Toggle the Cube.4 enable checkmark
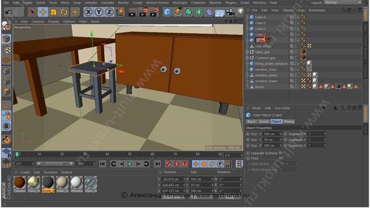The width and height of the screenshot is (370, 208). (x=298, y=17)
